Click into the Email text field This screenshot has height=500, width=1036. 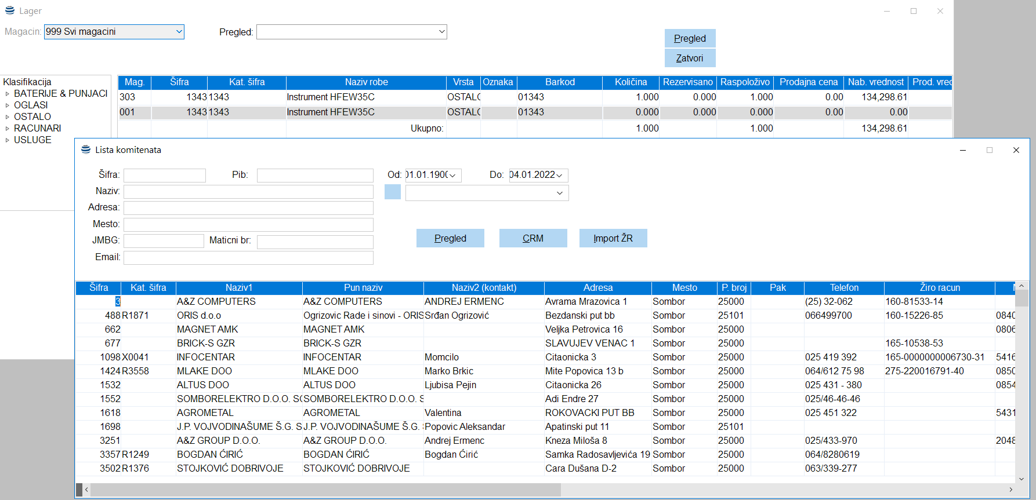point(248,258)
